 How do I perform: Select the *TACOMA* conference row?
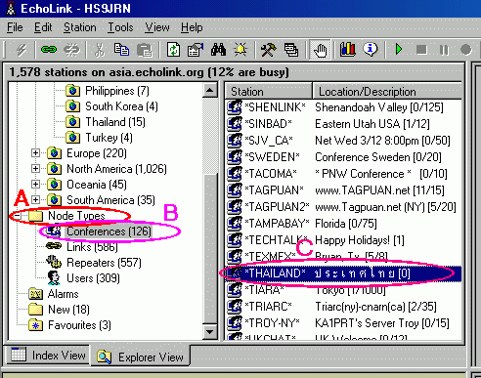point(343,174)
